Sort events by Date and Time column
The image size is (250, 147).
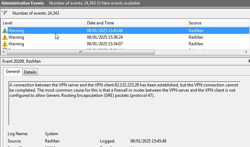click(136, 23)
